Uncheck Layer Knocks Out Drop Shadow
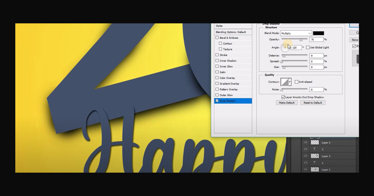This screenshot has width=374, height=196. 283,97
